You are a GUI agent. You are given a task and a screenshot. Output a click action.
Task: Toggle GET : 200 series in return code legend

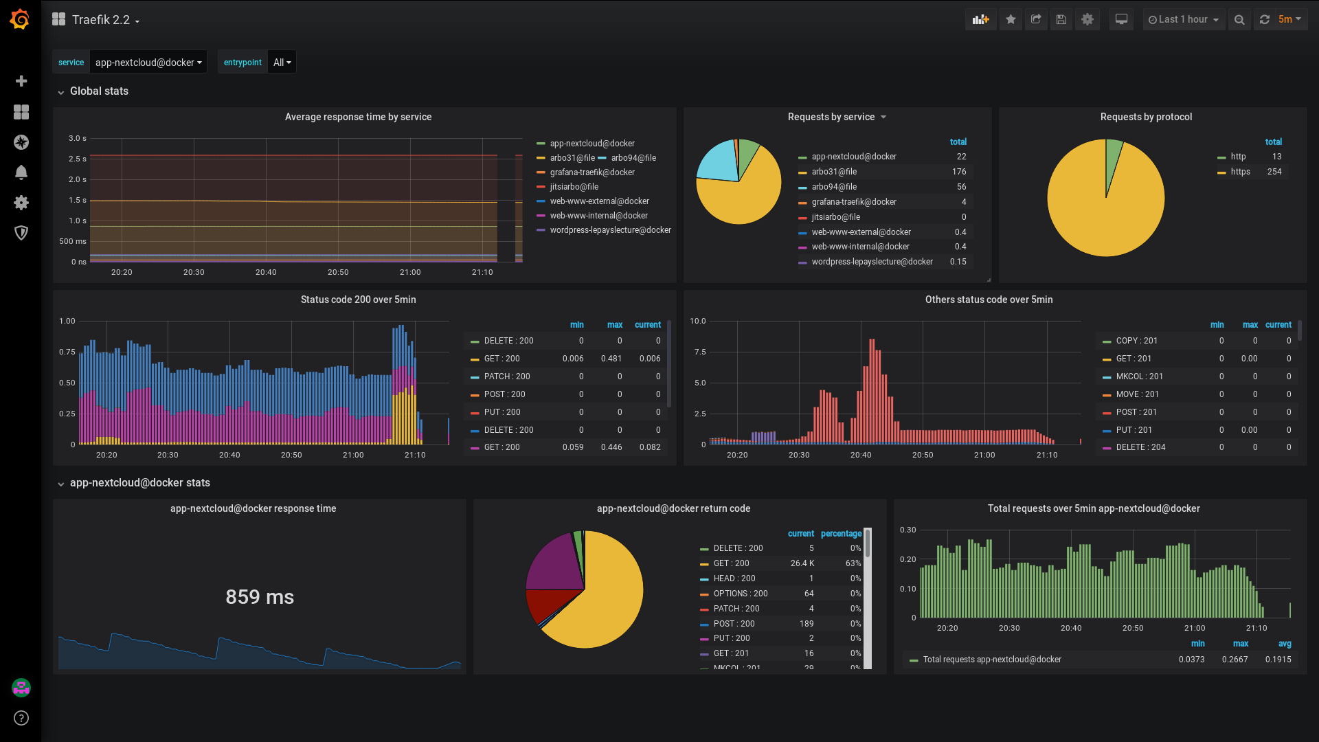[731, 563]
